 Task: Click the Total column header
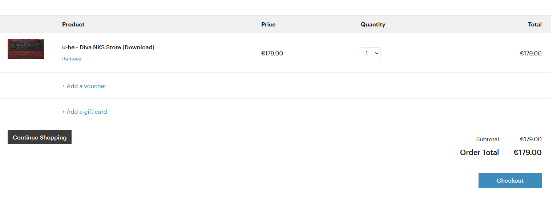pyautogui.click(x=534, y=25)
